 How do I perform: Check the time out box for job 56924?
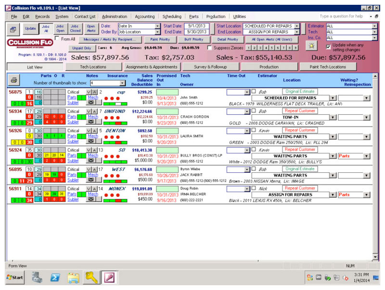254,150
